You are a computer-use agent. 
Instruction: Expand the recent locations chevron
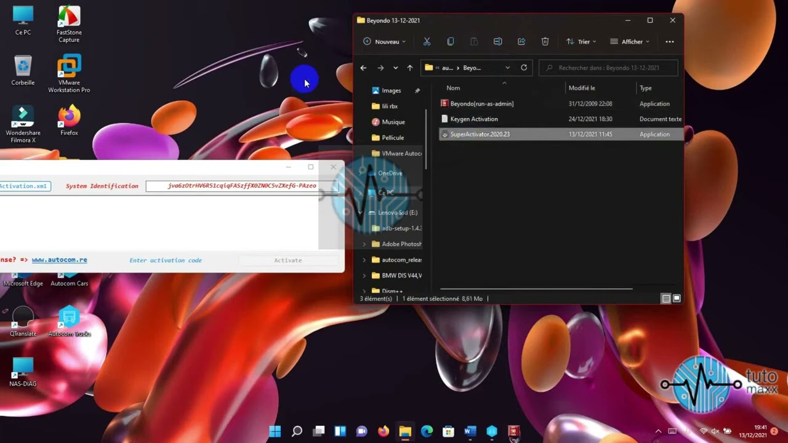pos(395,68)
